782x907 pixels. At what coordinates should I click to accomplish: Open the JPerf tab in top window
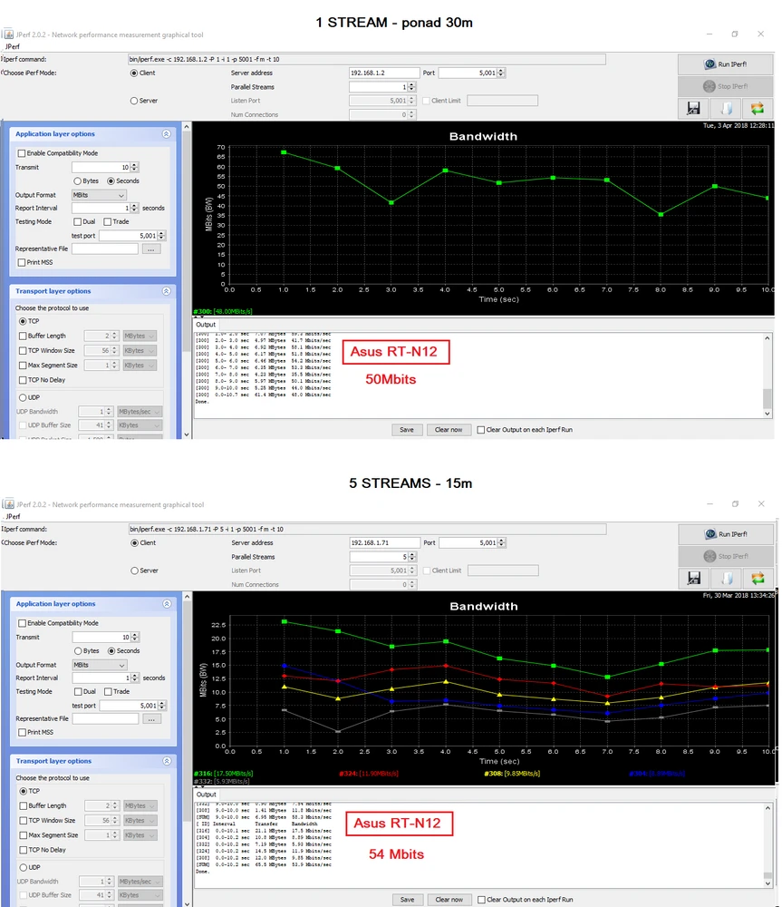click(14, 45)
